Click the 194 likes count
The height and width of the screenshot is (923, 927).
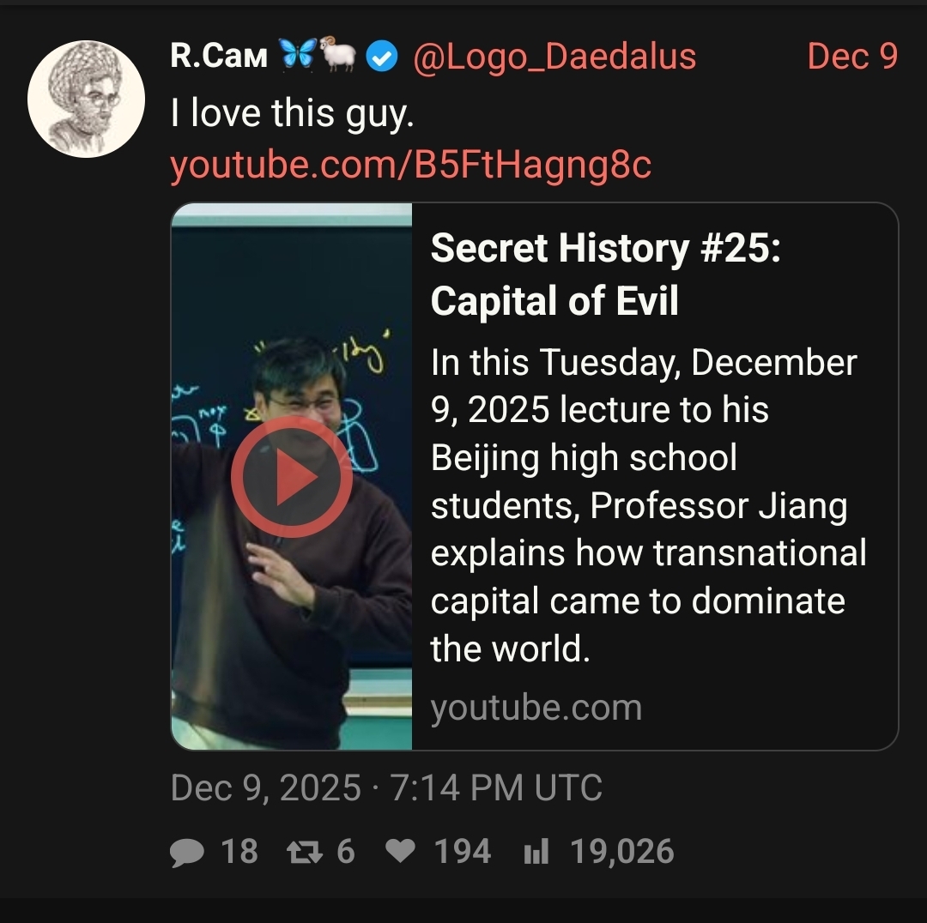(x=463, y=852)
